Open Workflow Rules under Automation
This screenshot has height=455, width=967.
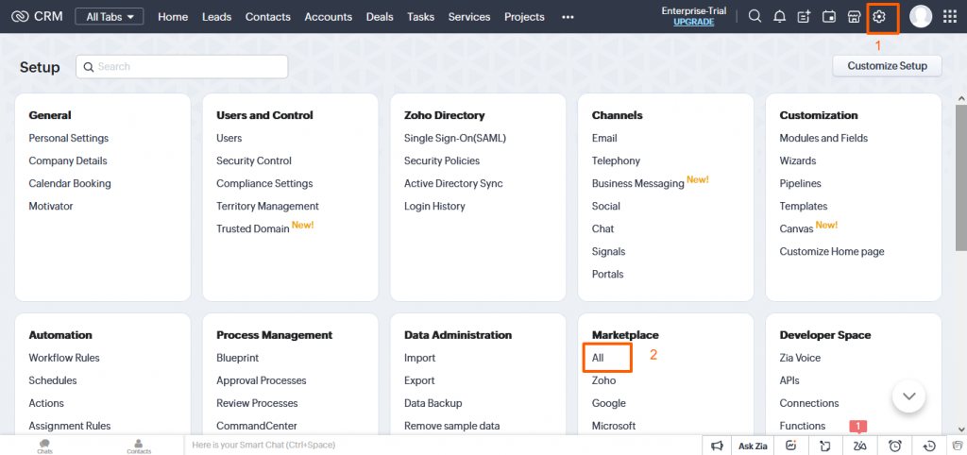point(64,358)
